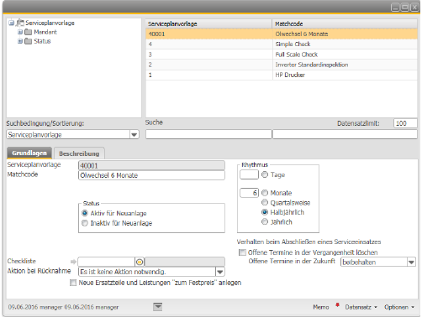Collapse the Serviceplanvorlage tree root
The width and height of the screenshot is (422, 317).
coord(11,23)
